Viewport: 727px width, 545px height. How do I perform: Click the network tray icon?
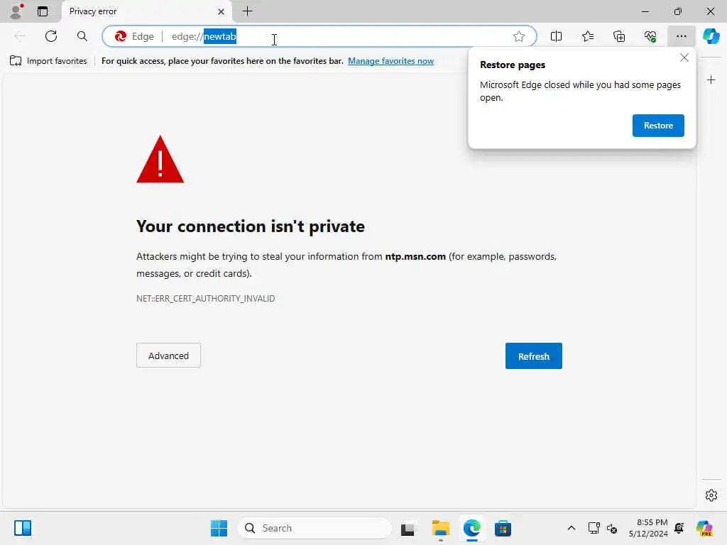[x=594, y=528]
